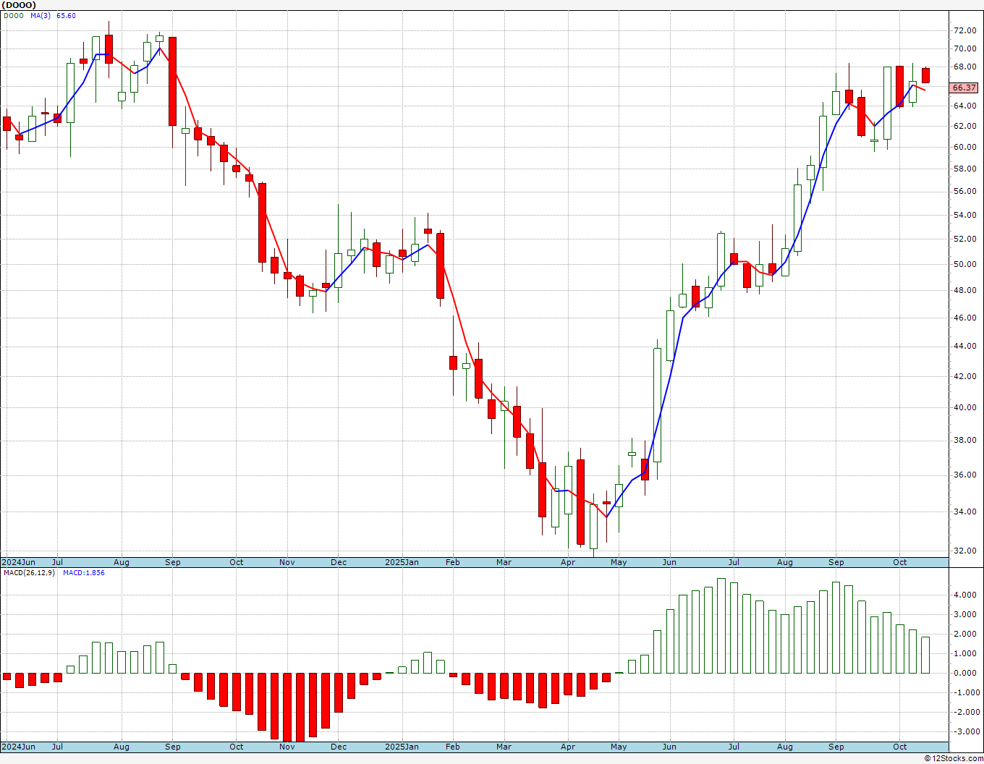Select May on the MACD panel date axis
The height and width of the screenshot is (764, 984).
pyautogui.click(x=619, y=747)
